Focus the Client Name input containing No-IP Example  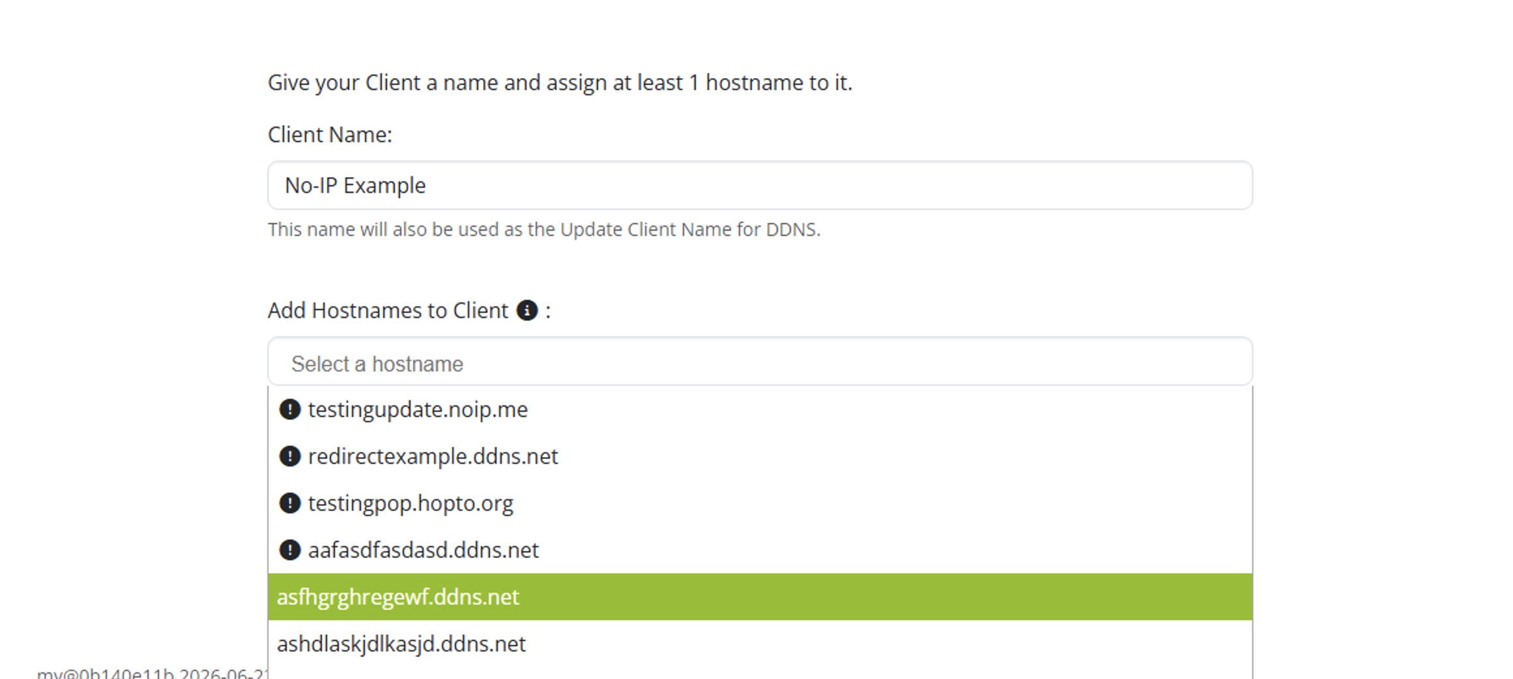click(x=760, y=185)
